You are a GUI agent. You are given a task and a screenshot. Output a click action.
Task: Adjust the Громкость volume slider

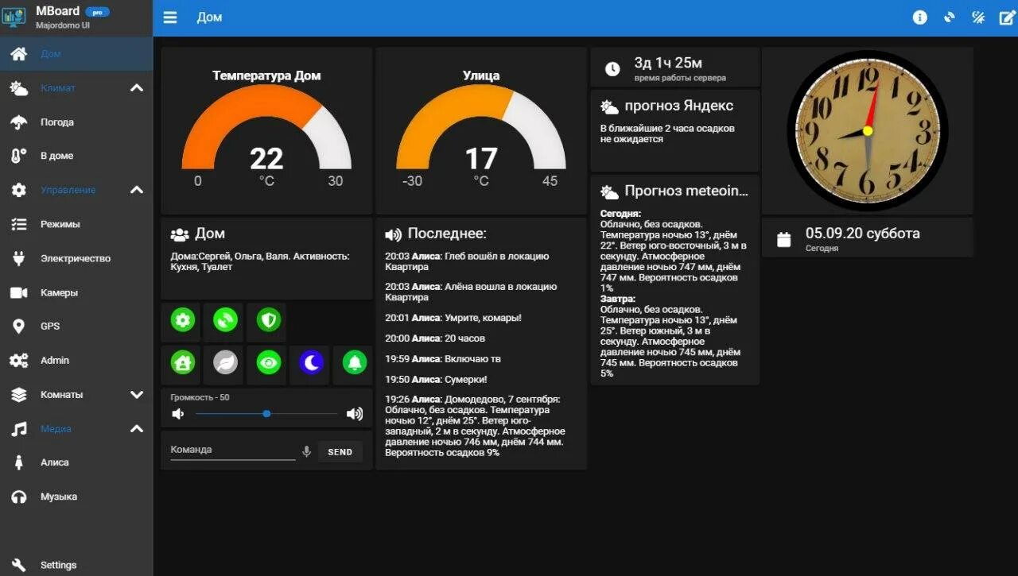(x=266, y=414)
